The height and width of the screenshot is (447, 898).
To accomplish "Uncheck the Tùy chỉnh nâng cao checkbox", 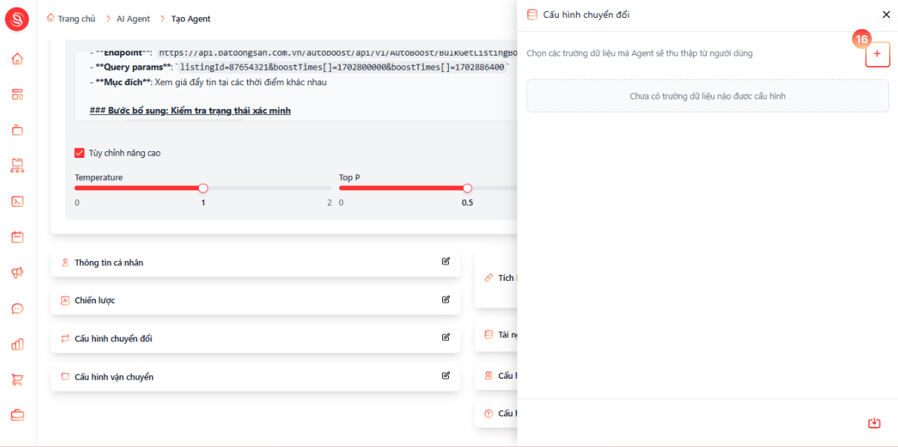I will (x=79, y=153).
